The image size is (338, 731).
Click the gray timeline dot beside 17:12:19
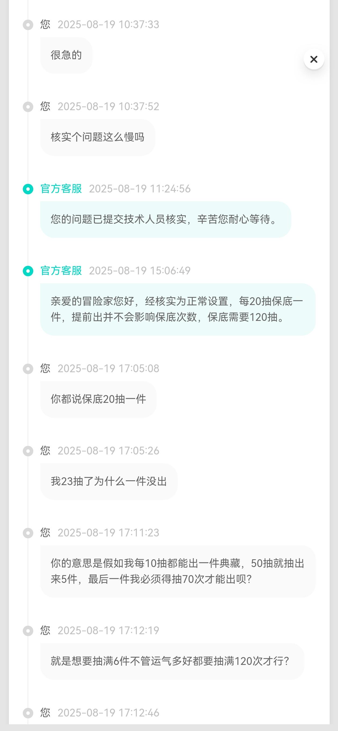pos(28,631)
